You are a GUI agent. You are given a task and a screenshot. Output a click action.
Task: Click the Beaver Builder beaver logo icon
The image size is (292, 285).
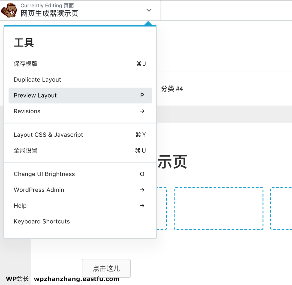click(9, 10)
